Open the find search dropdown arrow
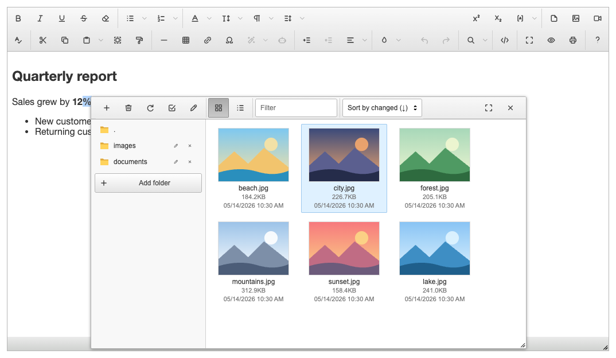 pos(485,40)
